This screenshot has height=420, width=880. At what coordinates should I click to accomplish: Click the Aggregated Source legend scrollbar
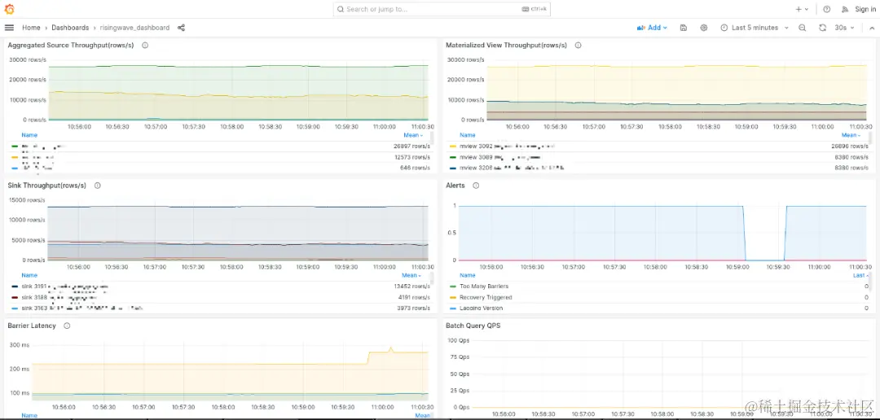(x=432, y=138)
